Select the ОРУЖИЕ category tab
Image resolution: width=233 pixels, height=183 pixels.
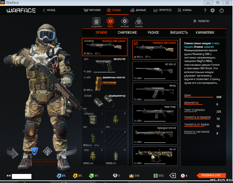pyautogui.click(x=102, y=33)
